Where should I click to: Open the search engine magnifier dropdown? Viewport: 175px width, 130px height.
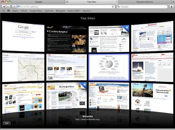pyautogui.click(x=119, y=7)
